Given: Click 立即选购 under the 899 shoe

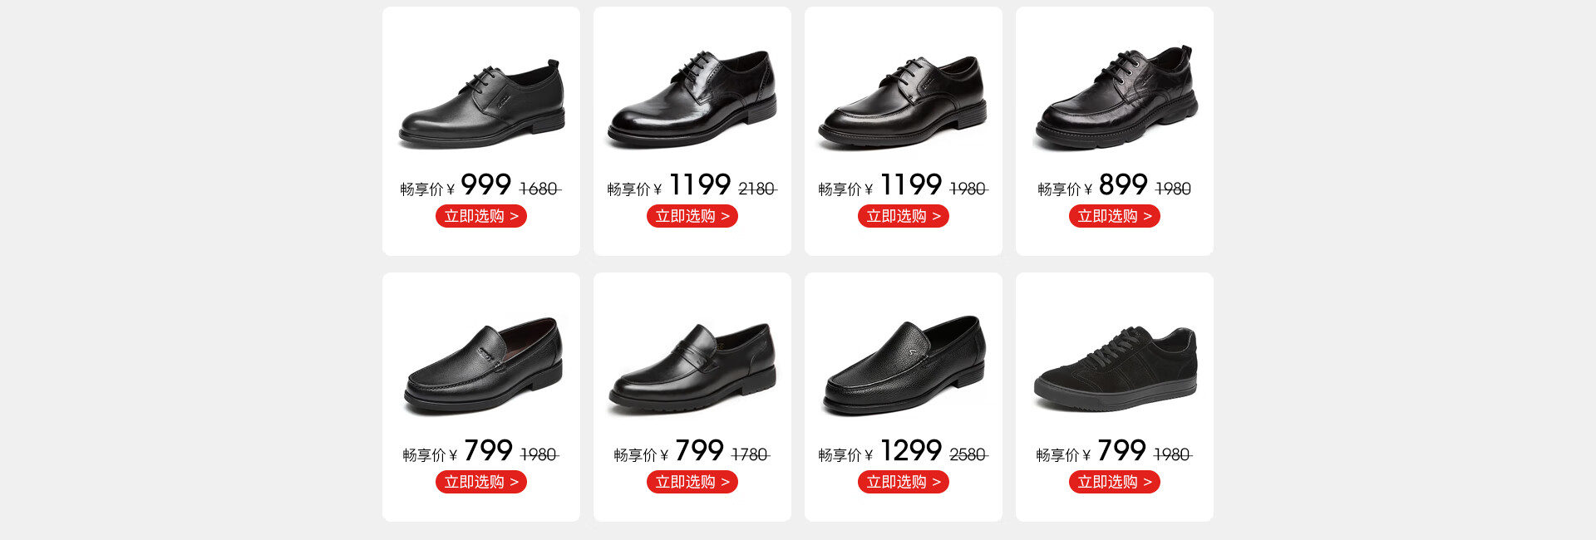Looking at the screenshot, I should pyautogui.click(x=1115, y=216).
